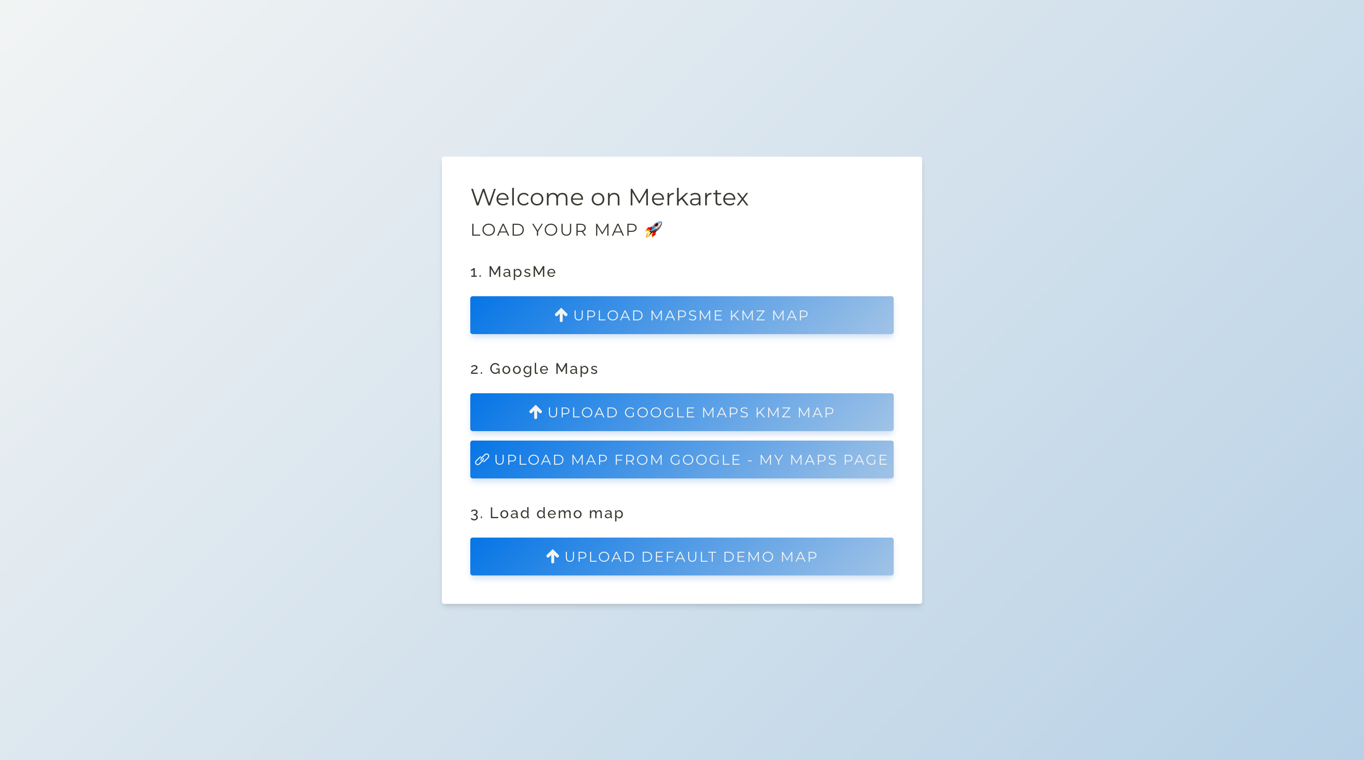Click 'MY MAPS PAGE' text on Google link button
This screenshot has height=760, width=1364.
pyautogui.click(x=823, y=460)
